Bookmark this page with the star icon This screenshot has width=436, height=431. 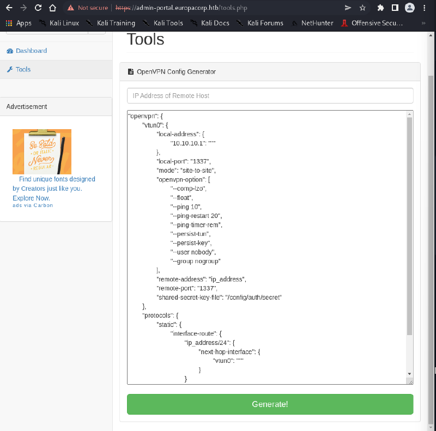tap(361, 8)
